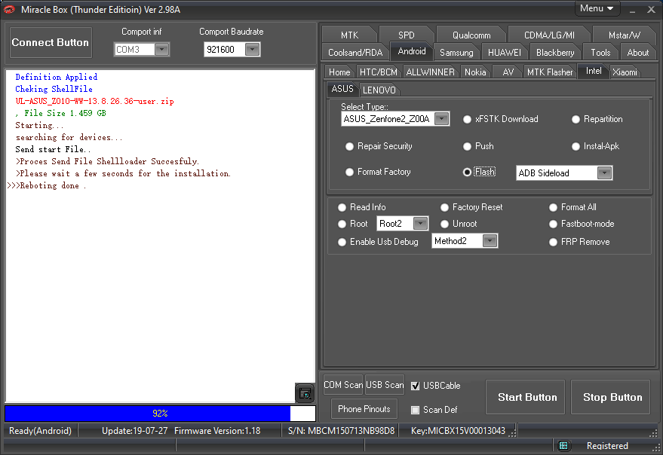The width and height of the screenshot is (663, 455).
Task: Click the Key MICBX15V00013043 status entry
Action: point(458,431)
